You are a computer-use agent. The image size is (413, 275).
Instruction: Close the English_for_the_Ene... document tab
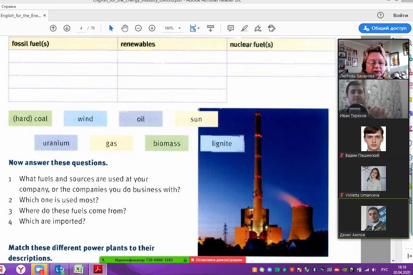(45, 16)
